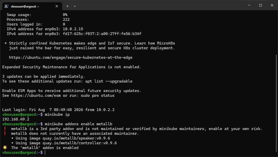Click the red exclamation icon beside maintainer warning

click(x=5, y=133)
